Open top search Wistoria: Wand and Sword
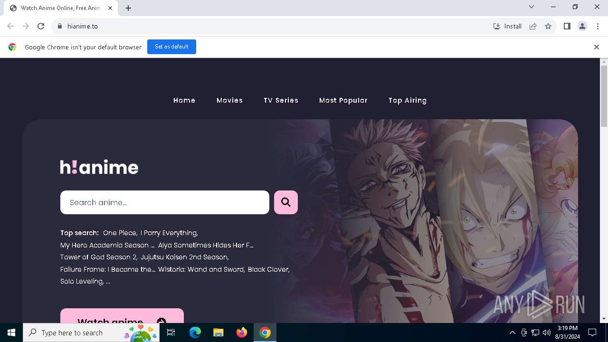 [x=201, y=269]
